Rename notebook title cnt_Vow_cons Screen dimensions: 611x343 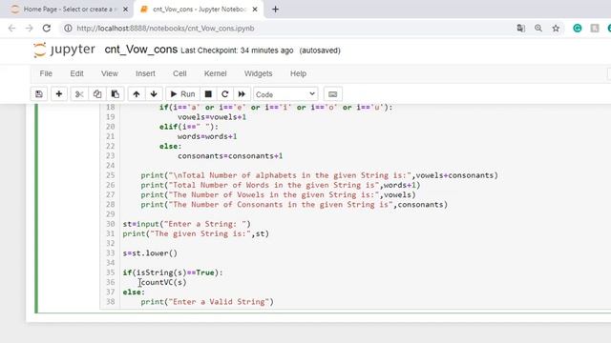tap(140, 50)
